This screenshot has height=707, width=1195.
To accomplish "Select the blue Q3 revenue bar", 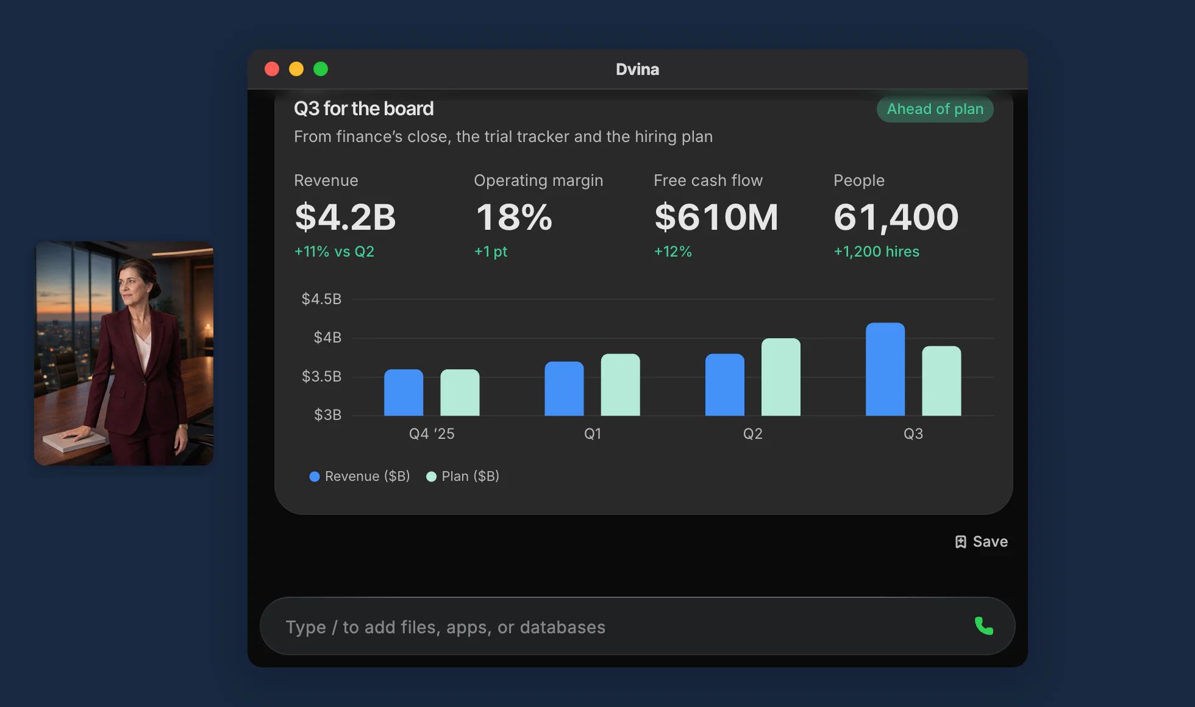I will pos(885,369).
